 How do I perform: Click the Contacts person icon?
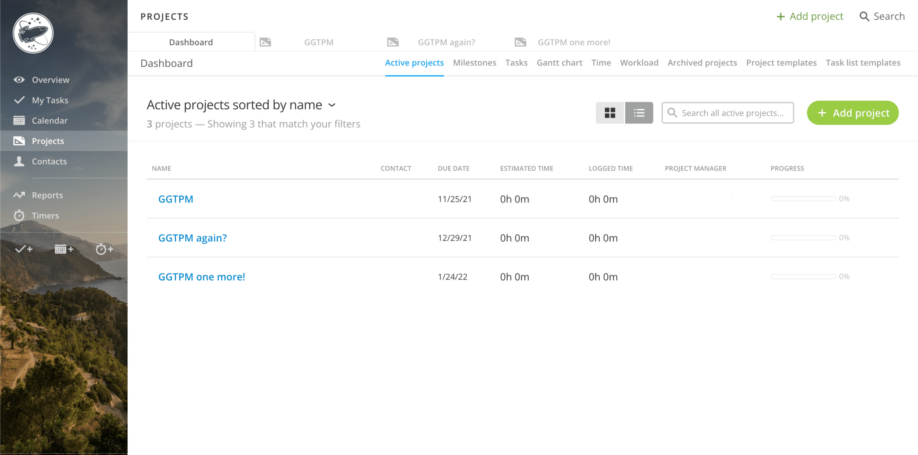(19, 161)
